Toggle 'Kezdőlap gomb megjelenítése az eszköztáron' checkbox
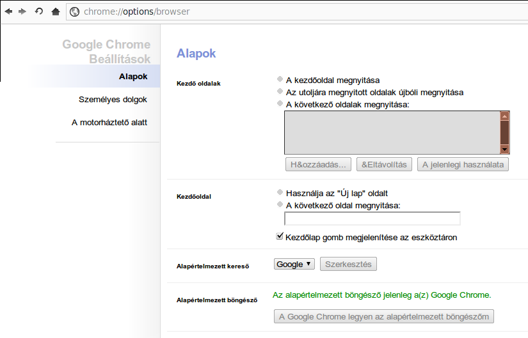 (x=280, y=236)
